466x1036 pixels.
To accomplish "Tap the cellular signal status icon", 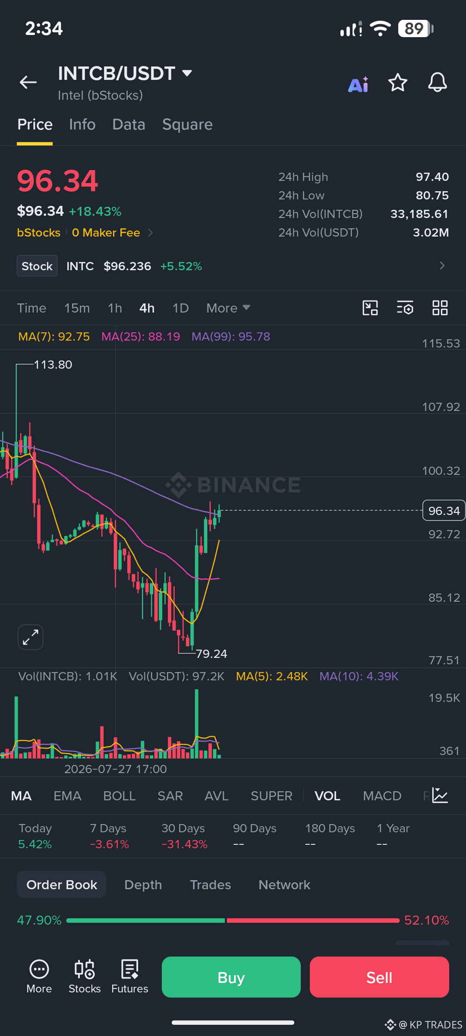I will (351, 29).
